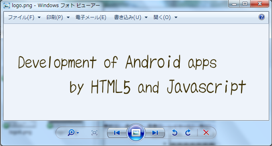Expand the ファイル(F) dropdown arrow
The height and width of the screenshot is (146, 272).
[x=39, y=17]
